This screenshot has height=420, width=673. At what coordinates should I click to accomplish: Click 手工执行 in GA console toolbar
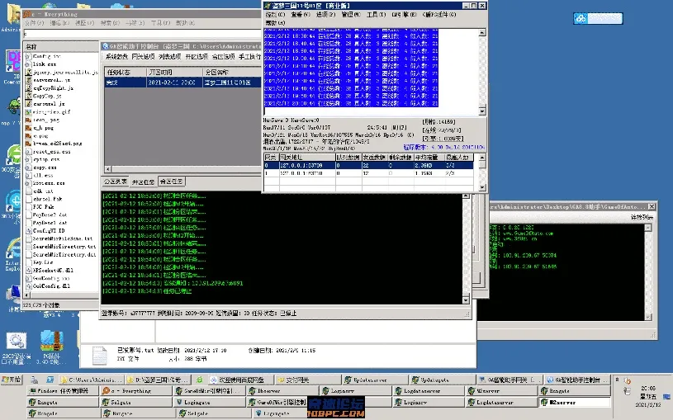click(x=250, y=57)
